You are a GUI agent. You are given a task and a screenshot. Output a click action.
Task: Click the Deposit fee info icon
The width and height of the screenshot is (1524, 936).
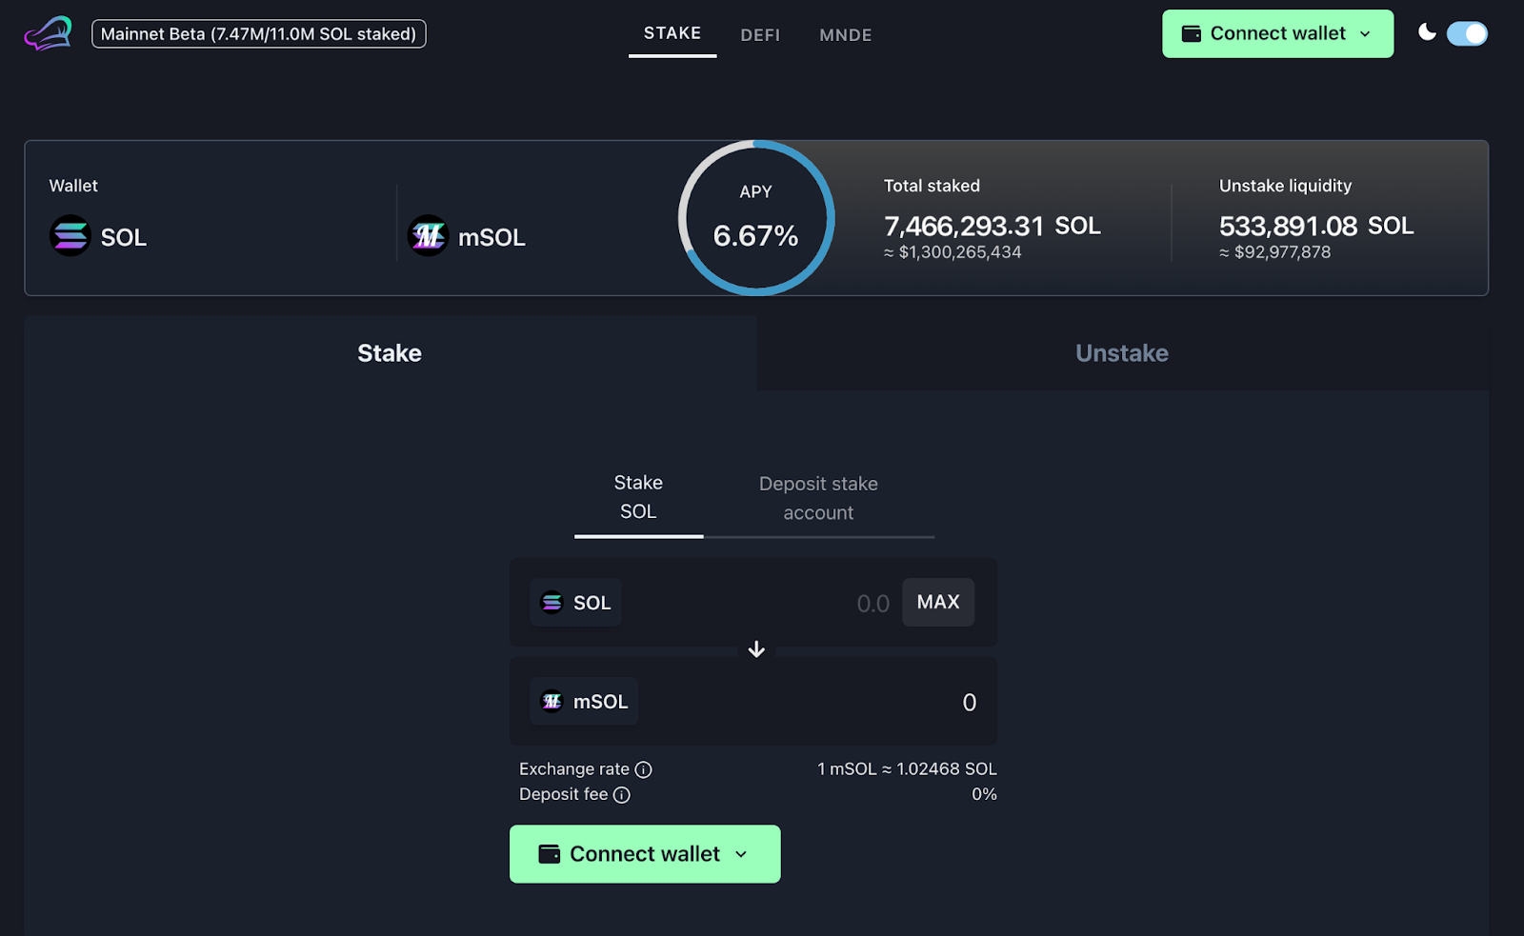click(622, 795)
